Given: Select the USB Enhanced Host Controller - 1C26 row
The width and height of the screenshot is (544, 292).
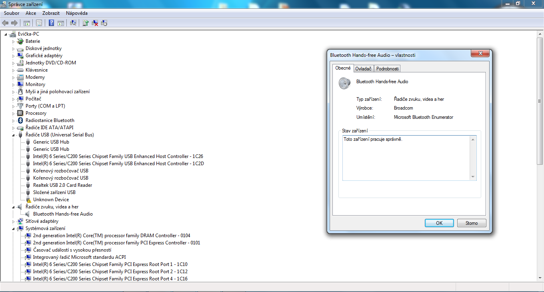Looking at the screenshot, I should 118,156.
